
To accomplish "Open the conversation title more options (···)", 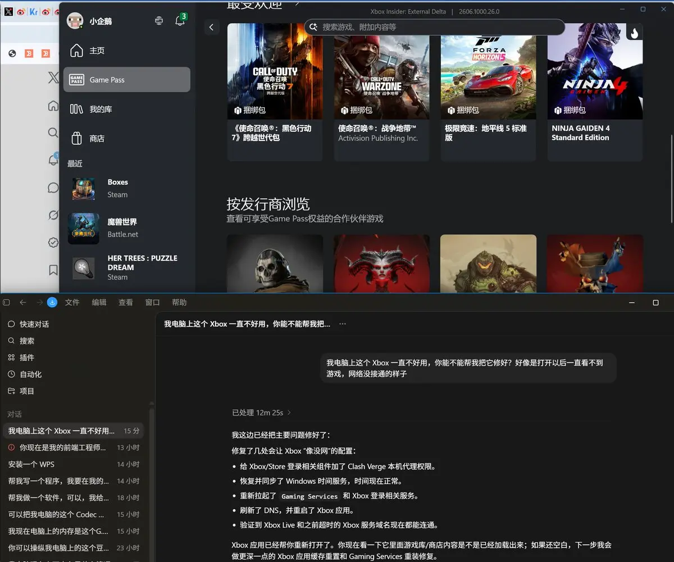I will [343, 324].
